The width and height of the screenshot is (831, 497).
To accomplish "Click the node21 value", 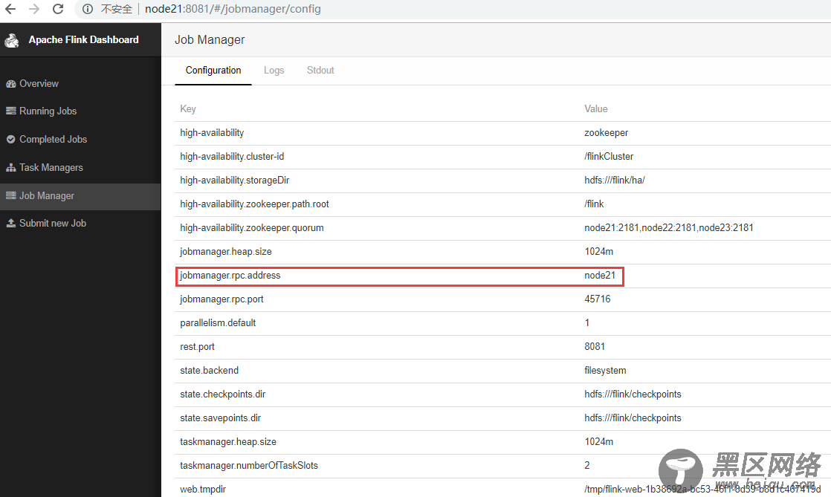I will tap(600, 276).
